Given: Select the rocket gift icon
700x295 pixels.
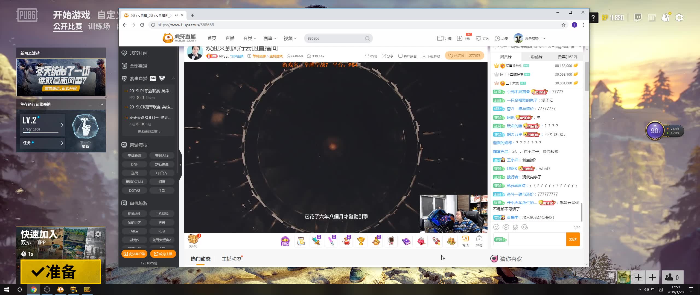Looking at the screenshot, I should click(436, 241).
